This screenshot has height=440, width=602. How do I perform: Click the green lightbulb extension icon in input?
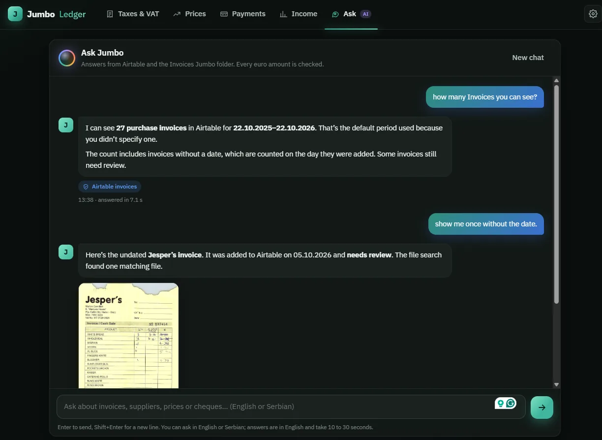pos(501,403)
